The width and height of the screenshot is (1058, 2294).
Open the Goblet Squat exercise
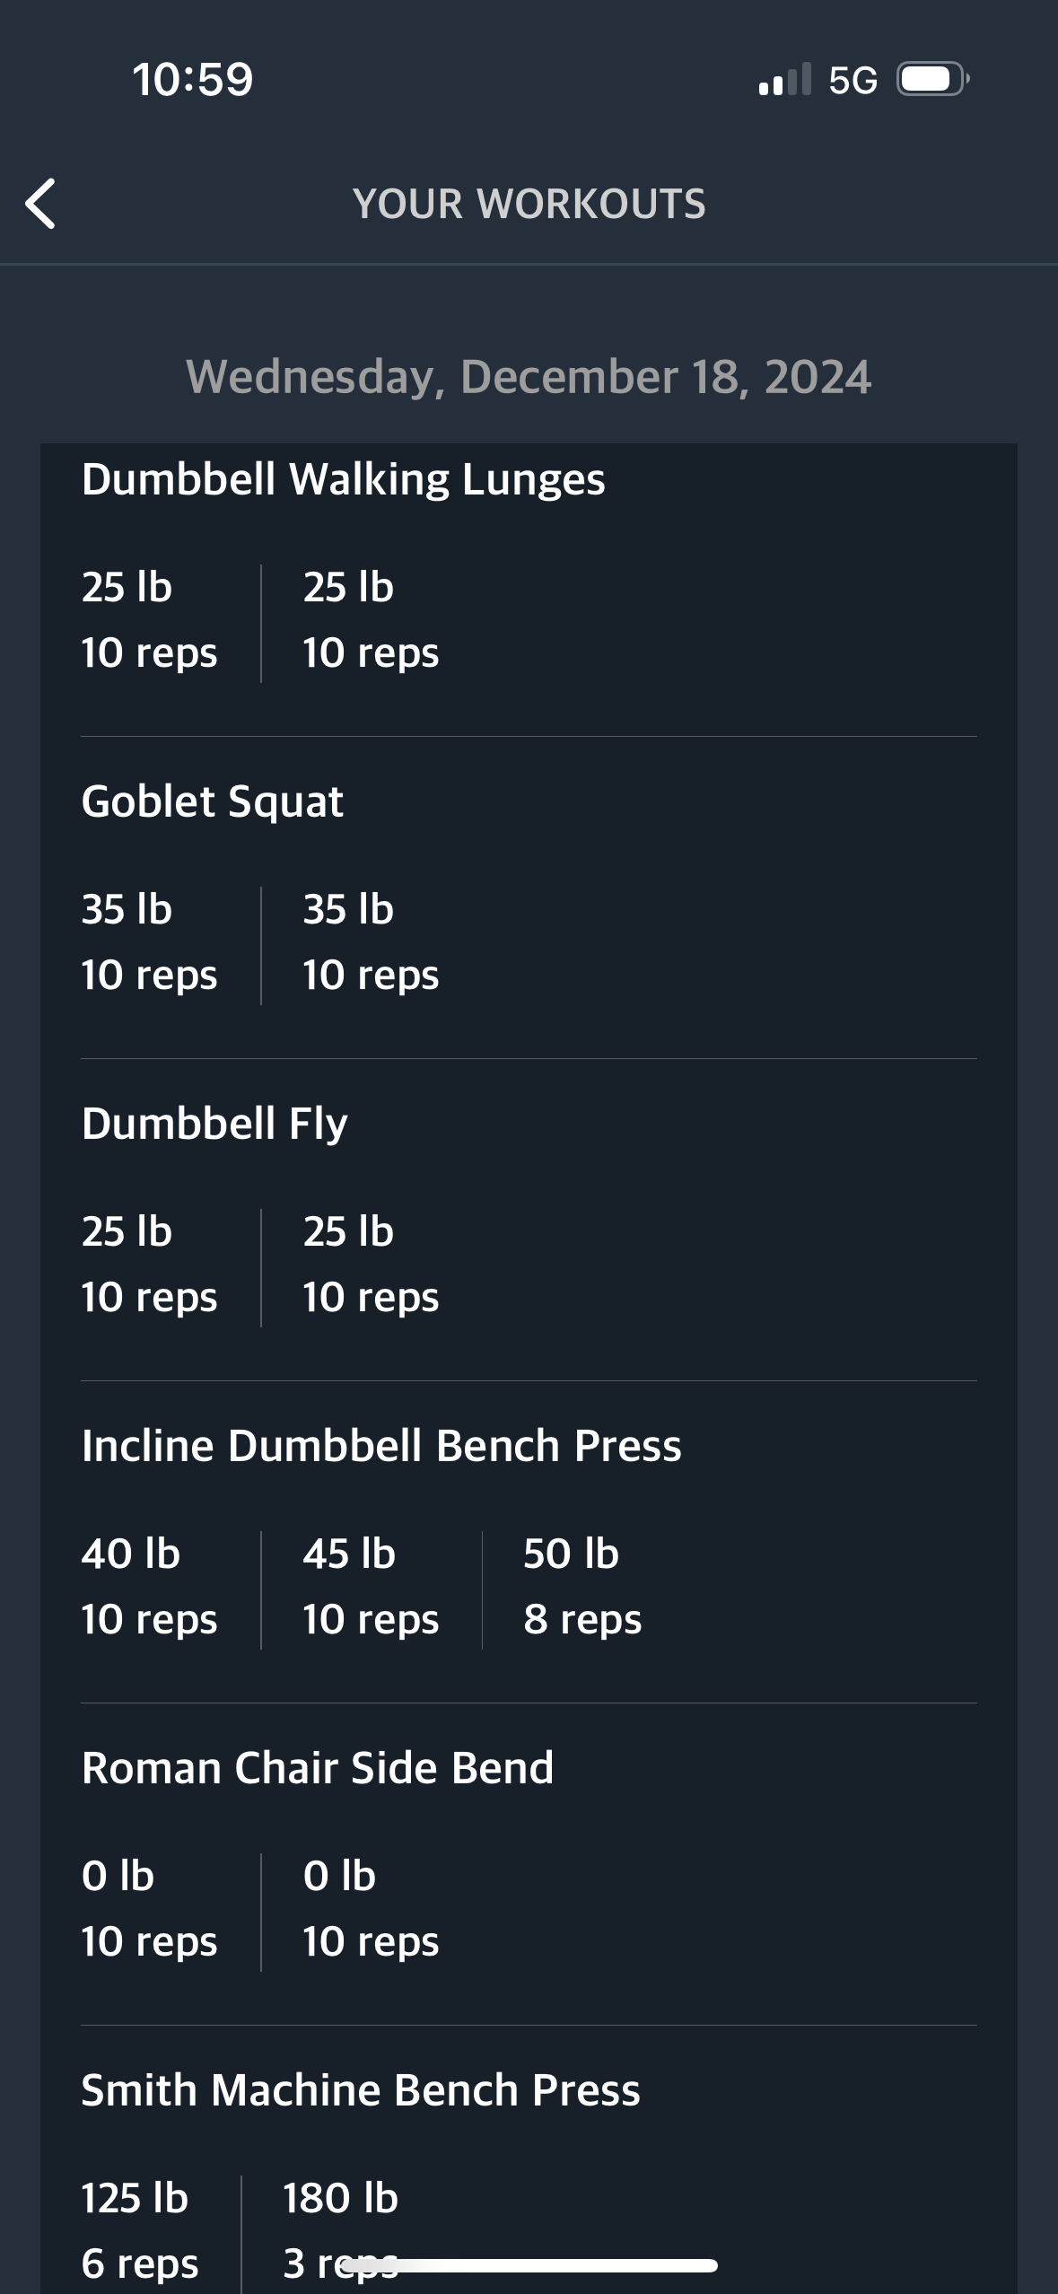(x=212, y=801)
